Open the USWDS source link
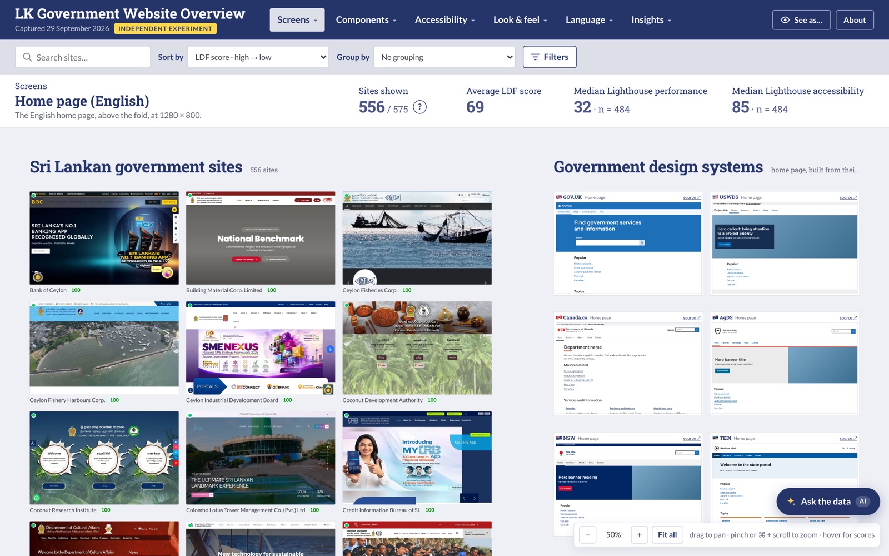The height and width of the screenshot is (556, 889). (848, 197)
